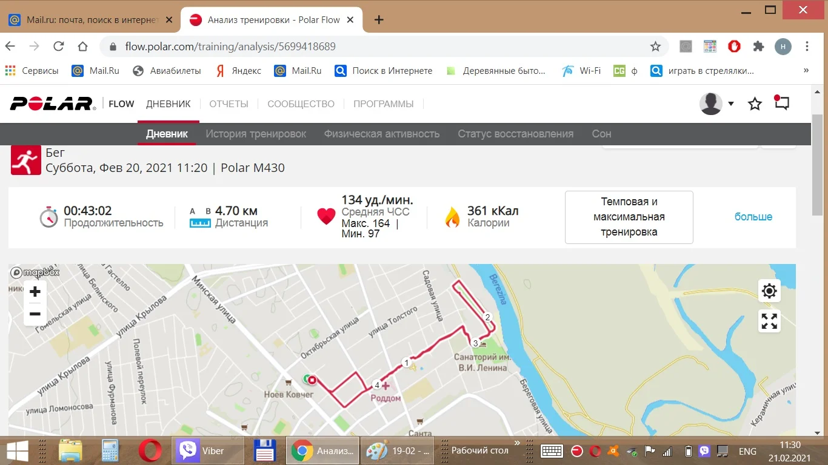Open the Polar profile avatar

click(x=710, y=104)
